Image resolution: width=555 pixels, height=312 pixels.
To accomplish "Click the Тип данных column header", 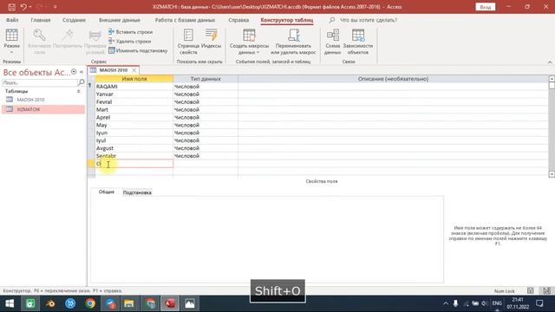I will [x=206, y=79].
